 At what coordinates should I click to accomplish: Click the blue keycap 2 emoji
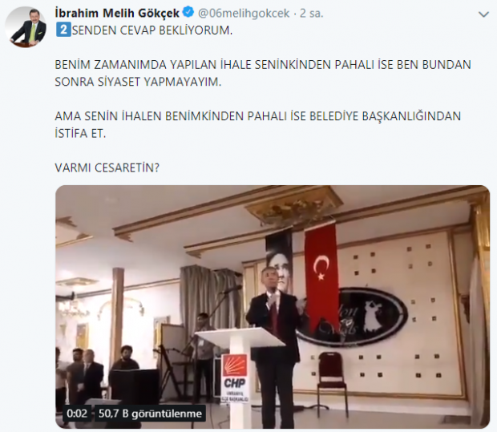coord(63,30)
